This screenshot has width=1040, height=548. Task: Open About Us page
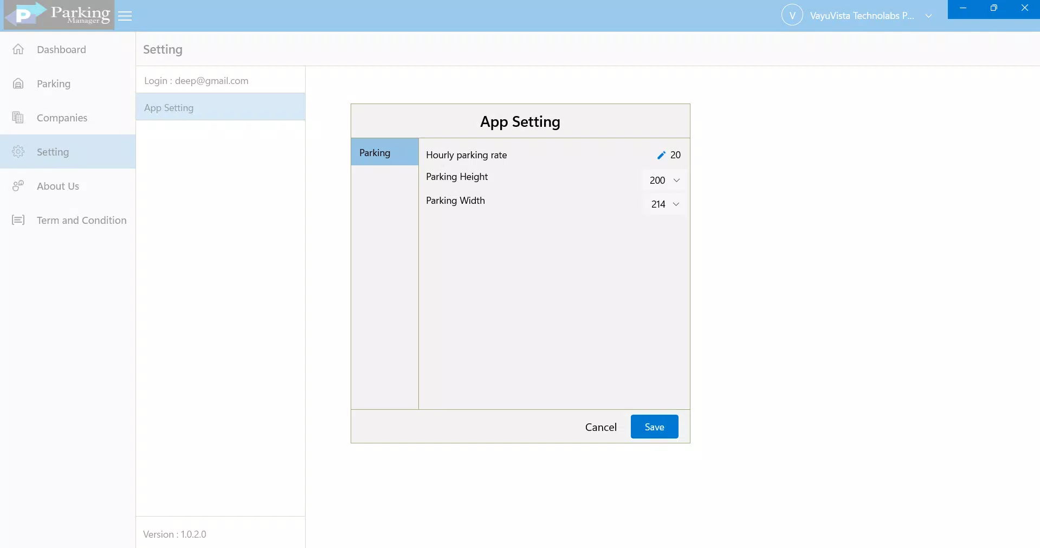[68, 186]
